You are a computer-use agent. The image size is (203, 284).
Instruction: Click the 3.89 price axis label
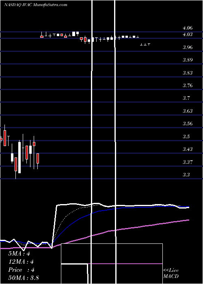click(x=188, y=60)
